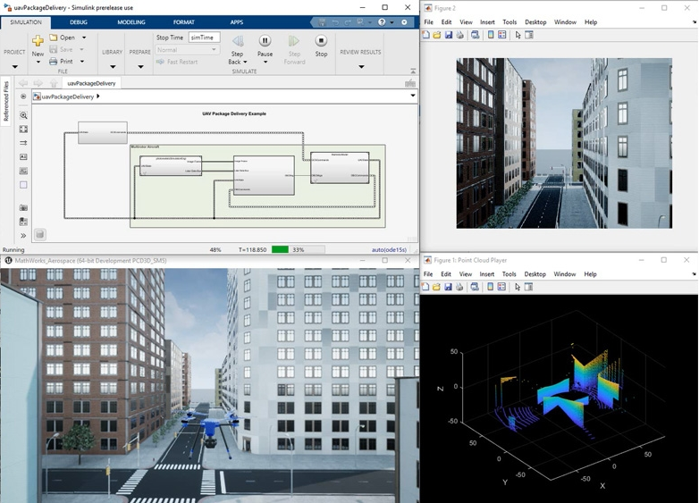The image size is (699, 503).
Task: Toggle Edit Plot arrow in Figure 2
Action: pyautogui.click(x=518, y=35)
